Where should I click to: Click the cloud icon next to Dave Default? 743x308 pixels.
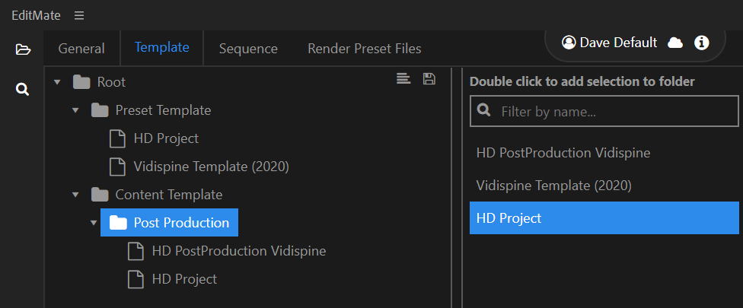point(674,43)
